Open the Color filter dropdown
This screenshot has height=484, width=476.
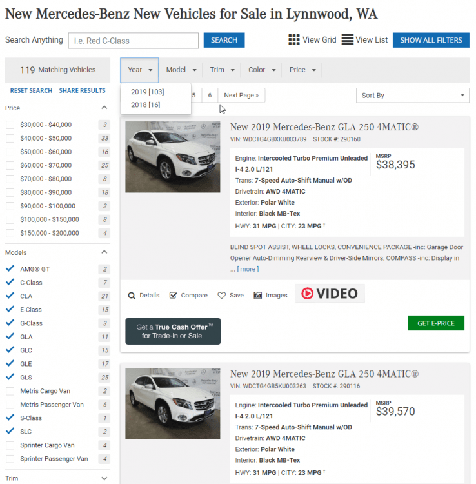click(x=263, y=70)
